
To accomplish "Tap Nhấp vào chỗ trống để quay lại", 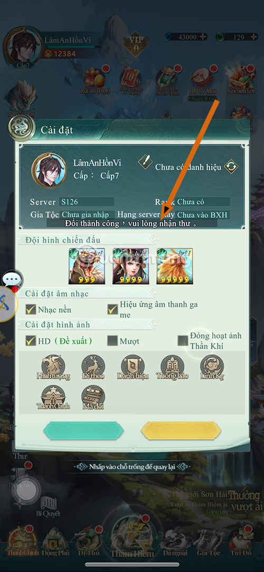I will click(x=132, y=467).
